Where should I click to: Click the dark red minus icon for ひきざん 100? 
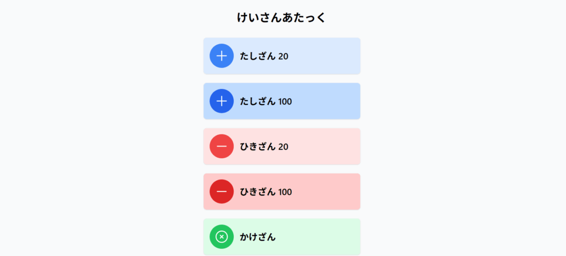coord(222,191)
